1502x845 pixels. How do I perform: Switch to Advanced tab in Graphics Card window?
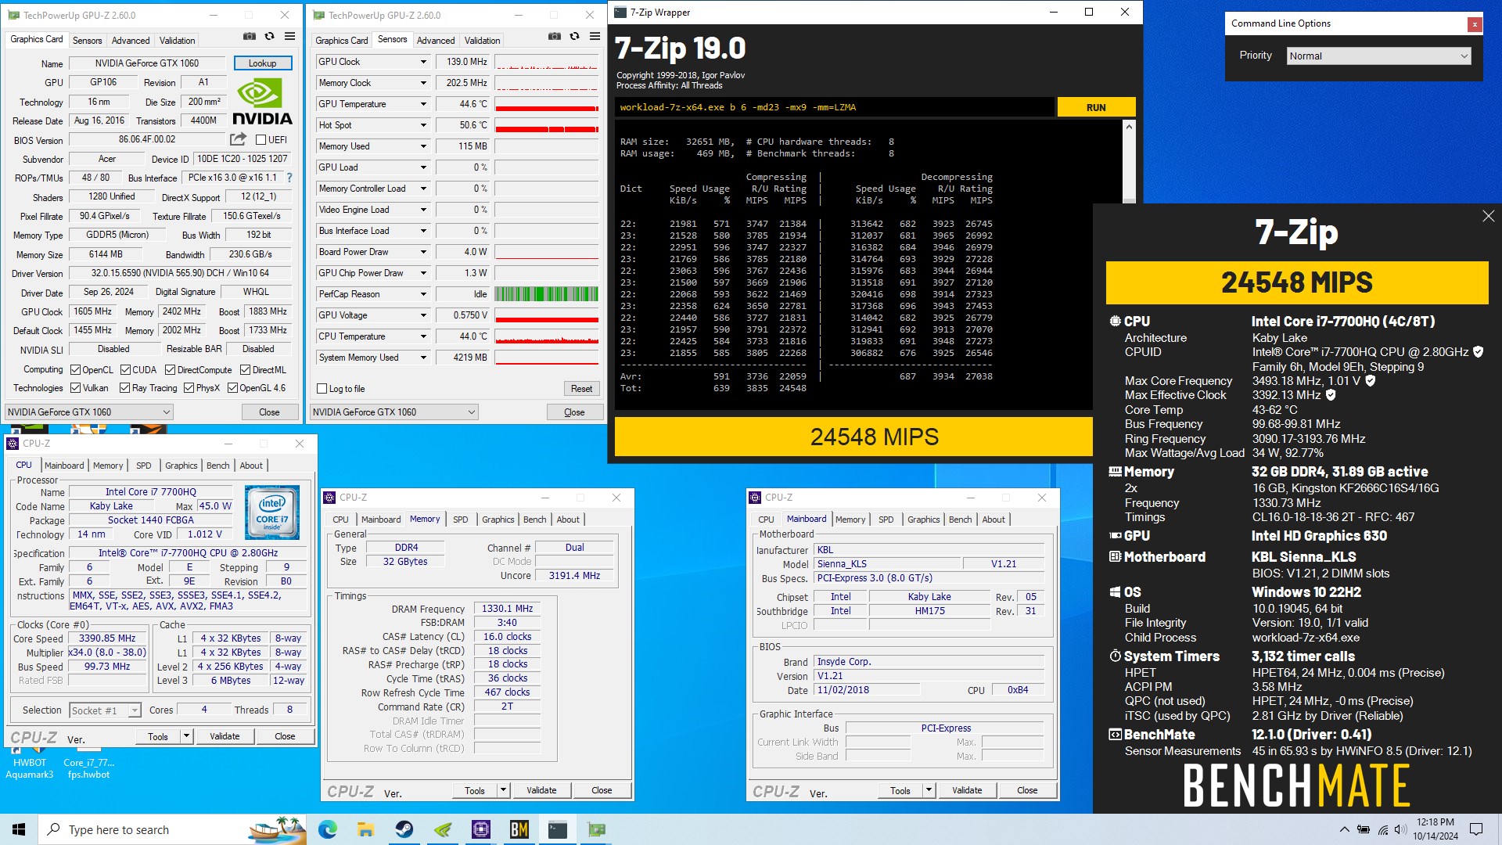131,41
